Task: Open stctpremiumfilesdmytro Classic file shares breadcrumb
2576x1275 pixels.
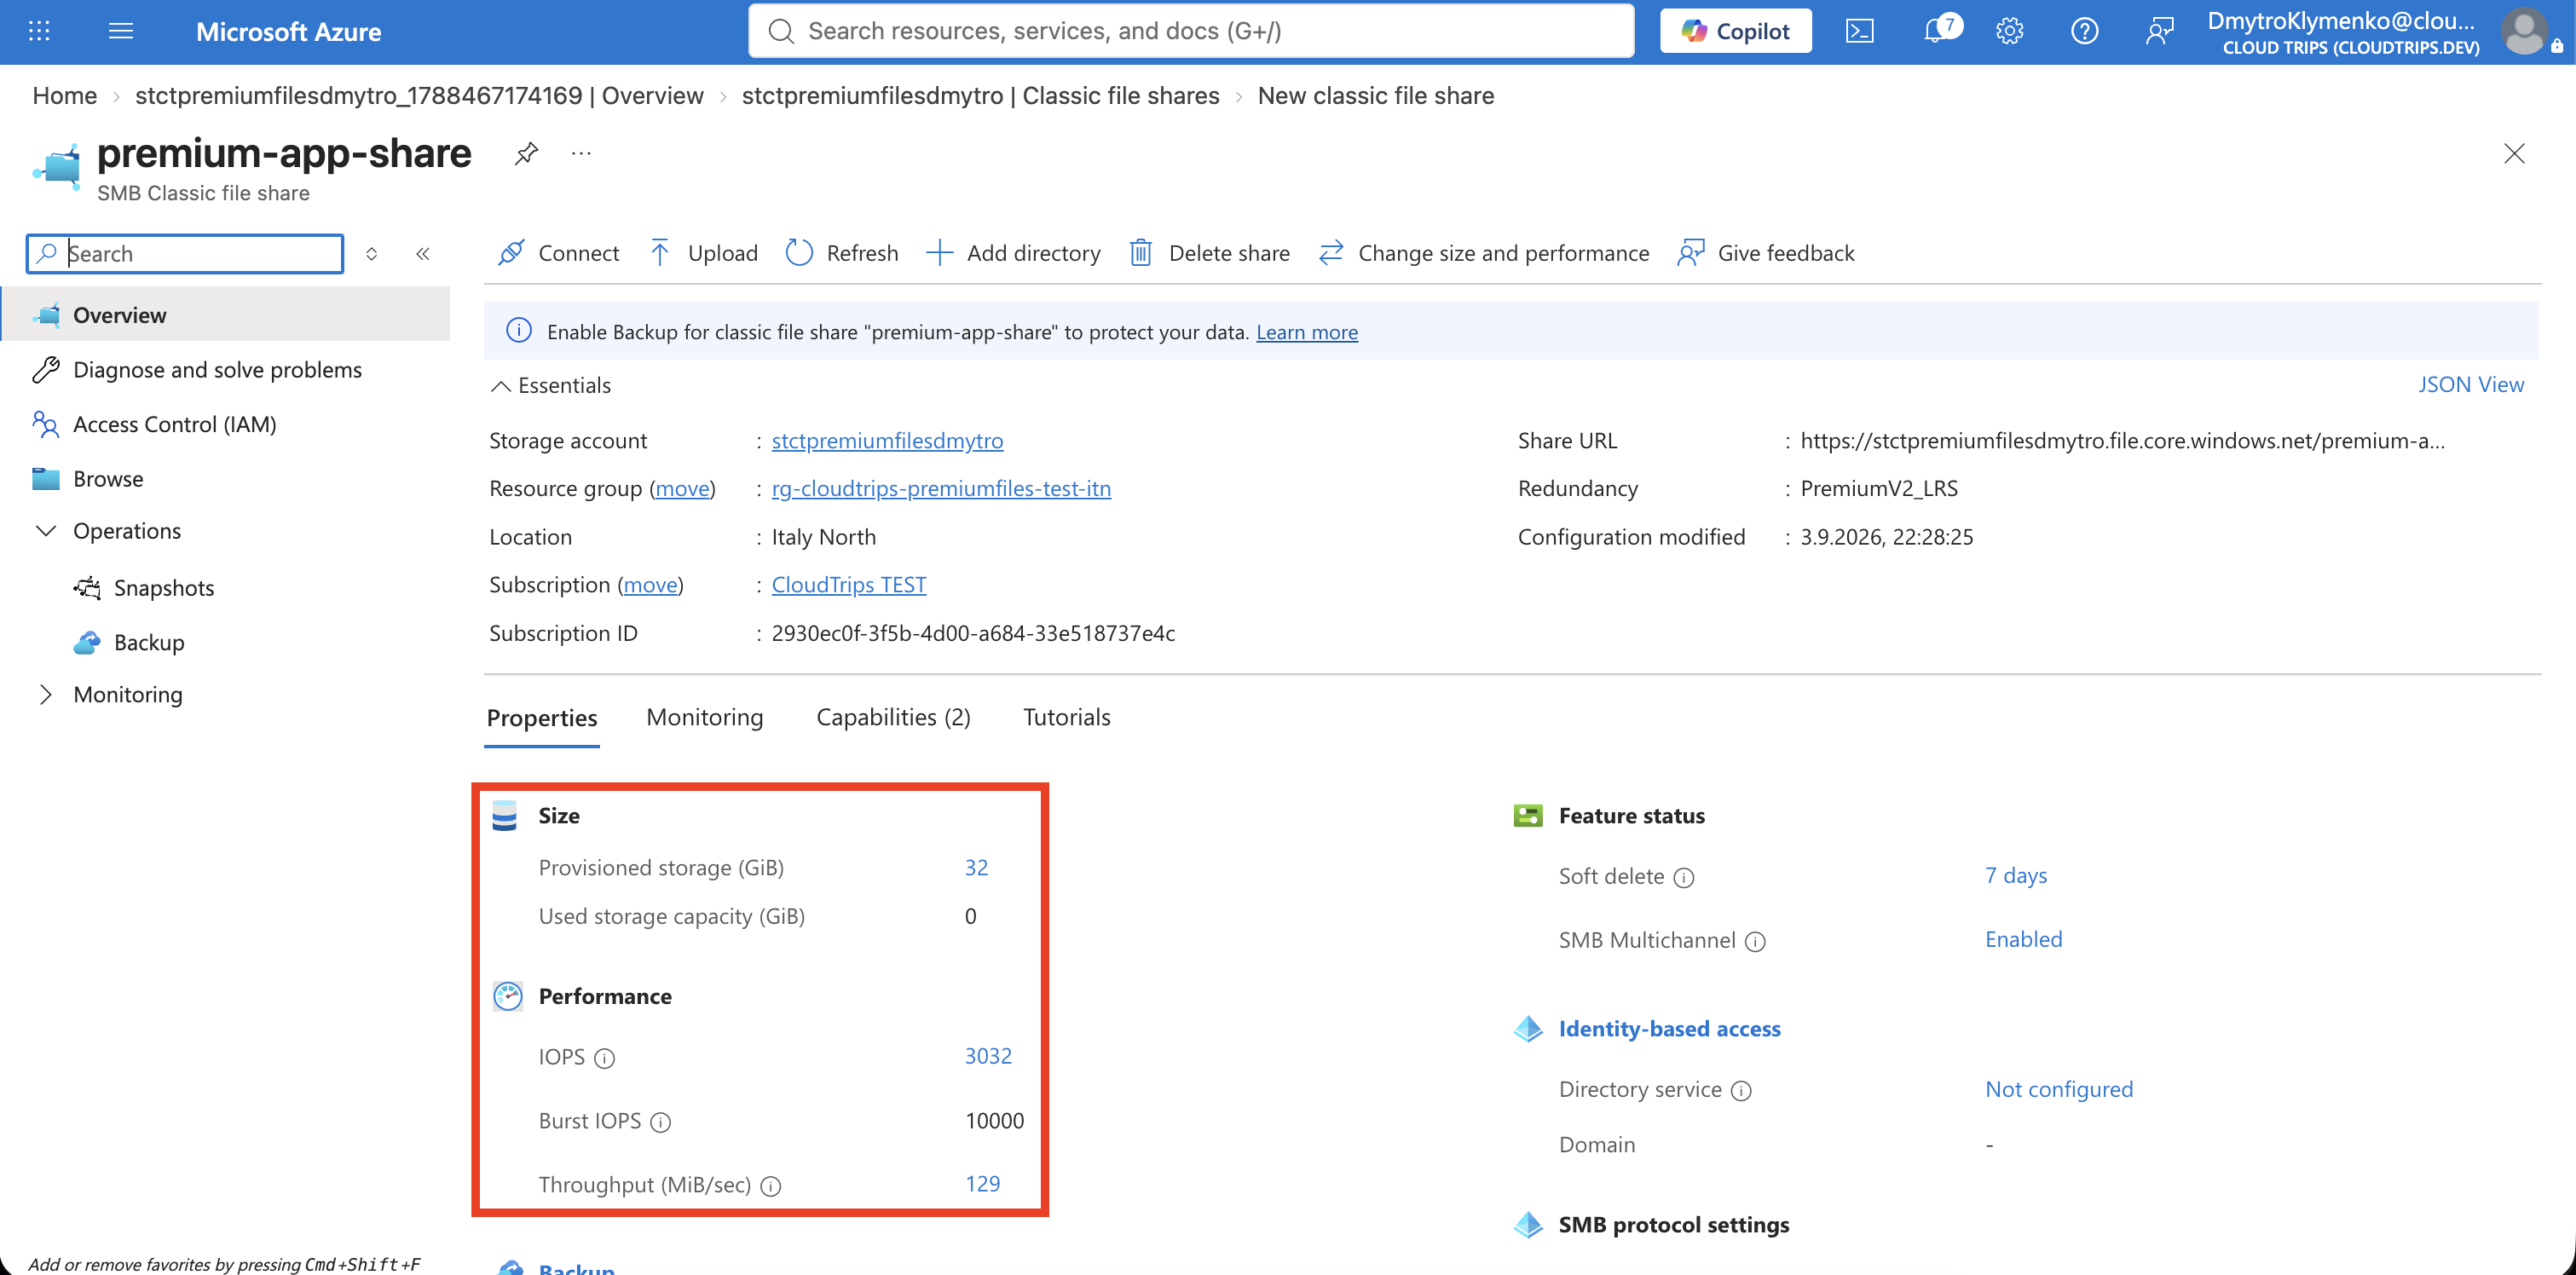Action: point(980,96)
